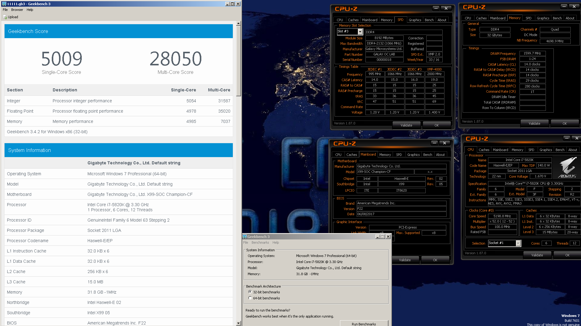Click Validate in CPU-Z CPU window
The width and height of the screenshot is (581, 326).
pos(537,255)
